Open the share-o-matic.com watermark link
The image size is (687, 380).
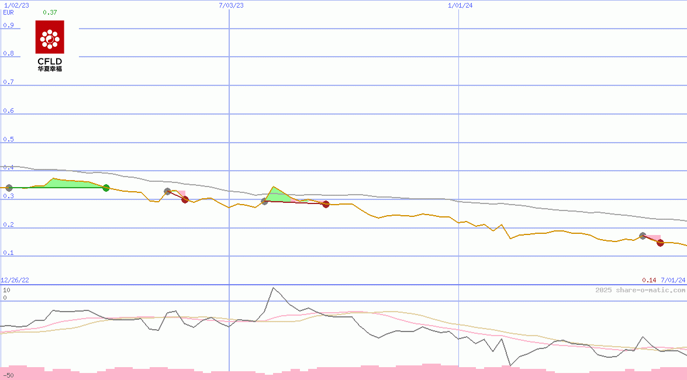coord(640,290)
